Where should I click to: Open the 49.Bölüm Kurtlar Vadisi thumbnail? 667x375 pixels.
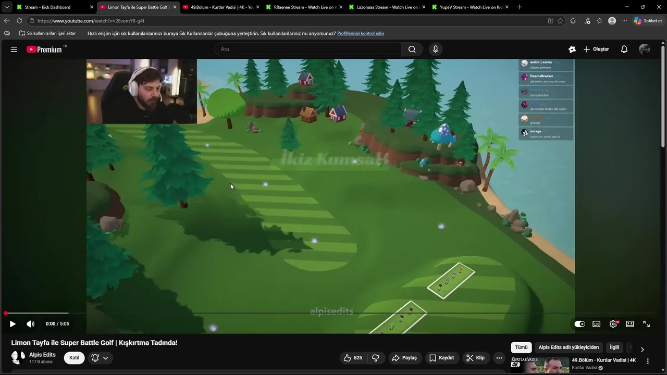pos(539,365)
